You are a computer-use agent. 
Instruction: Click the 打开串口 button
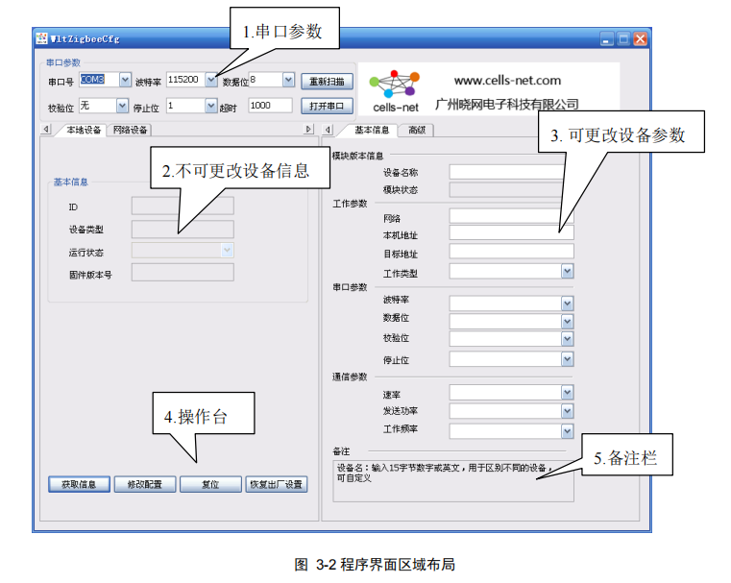[327, 106]
